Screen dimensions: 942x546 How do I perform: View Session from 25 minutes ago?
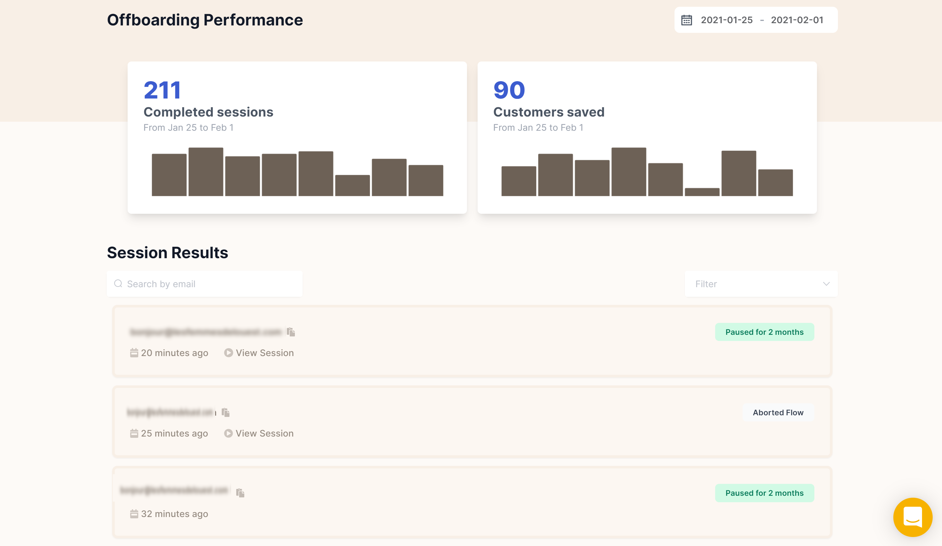(x=264, y=433)
